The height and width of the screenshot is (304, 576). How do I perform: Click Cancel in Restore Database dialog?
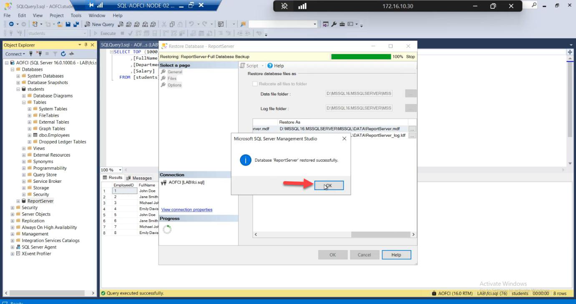[364, 255]
